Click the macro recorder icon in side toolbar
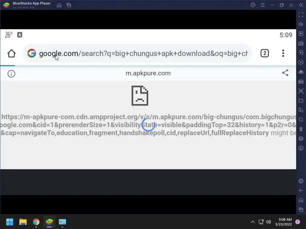 coord(301,53)
